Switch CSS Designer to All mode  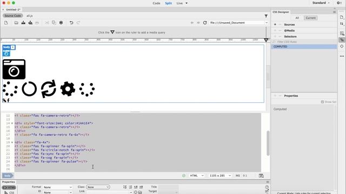pyautogui.click(x=297, y=18)
